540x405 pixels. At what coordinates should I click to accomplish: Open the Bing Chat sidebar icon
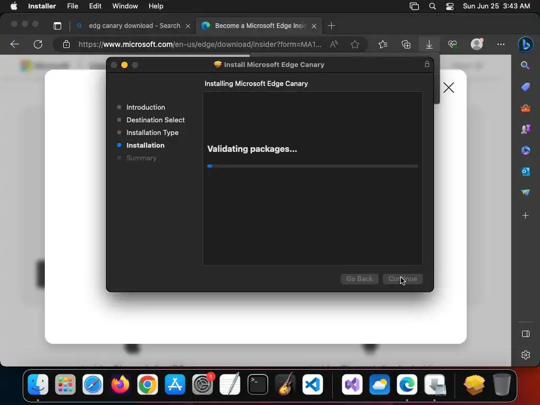(x=526, y=44)
